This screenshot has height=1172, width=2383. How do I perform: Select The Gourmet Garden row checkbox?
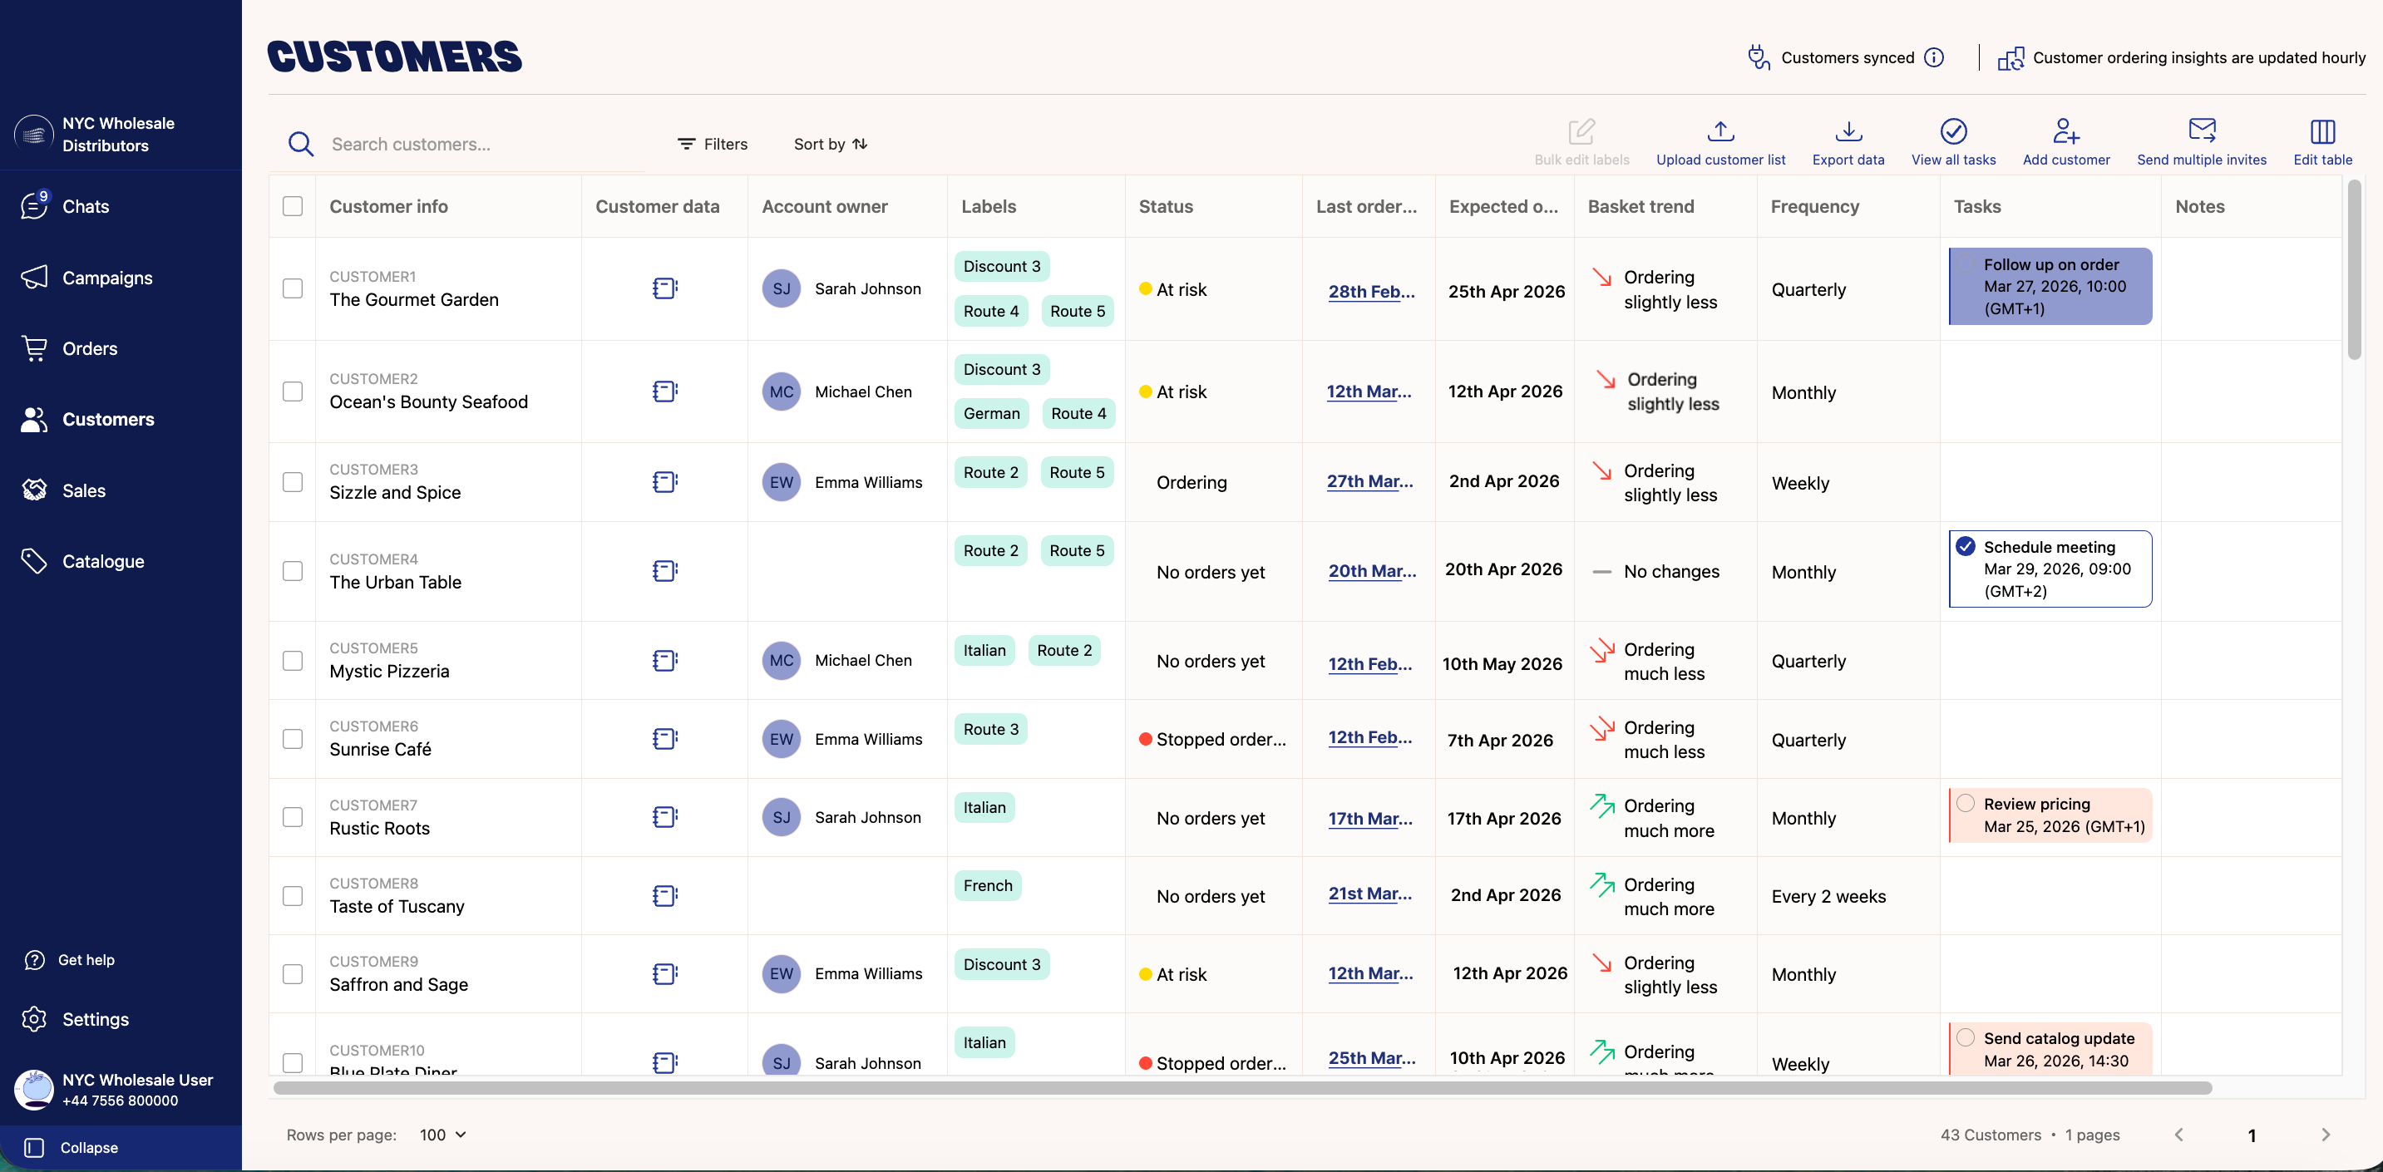coord(293,288)
